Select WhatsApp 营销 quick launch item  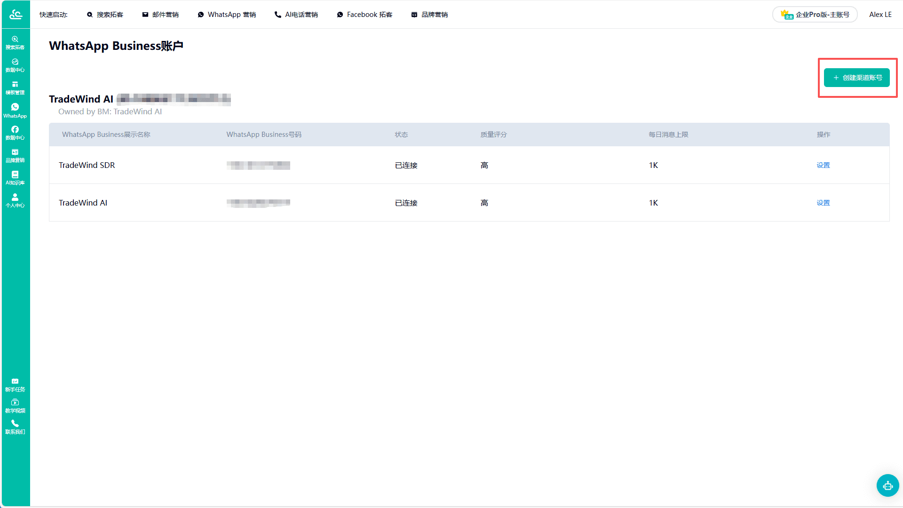(227, 15)
